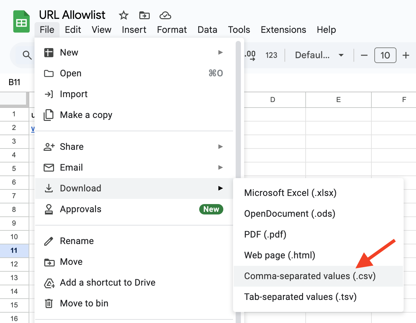Expand the Email submenu arrow
The image size is (416, 323).
pos(220,167)
